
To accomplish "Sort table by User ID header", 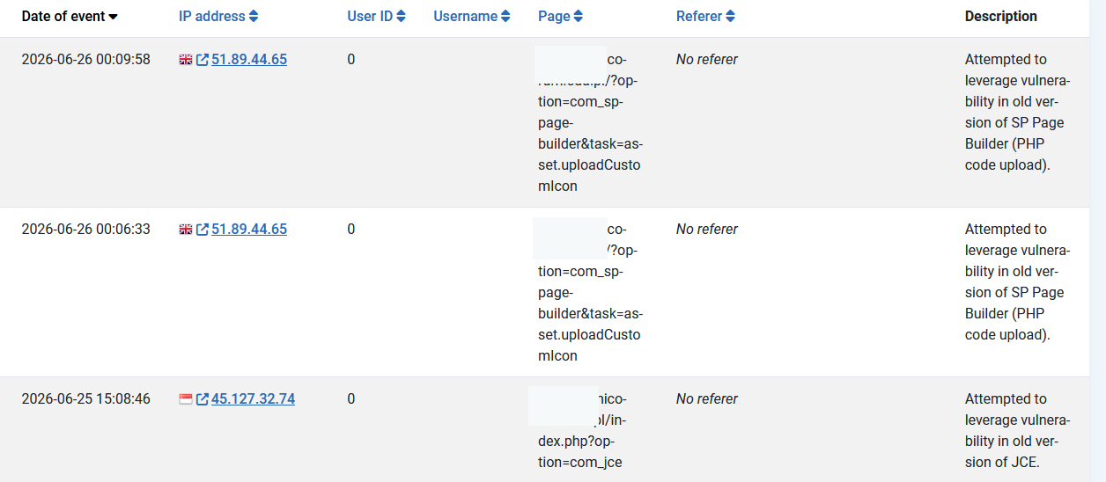I will tap(376, 16).
